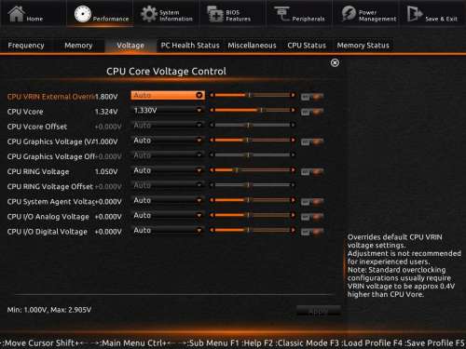Click the dimmed Apply button
Image resolution: width=466 pixels, height=349 pixels.
(319, 311)
